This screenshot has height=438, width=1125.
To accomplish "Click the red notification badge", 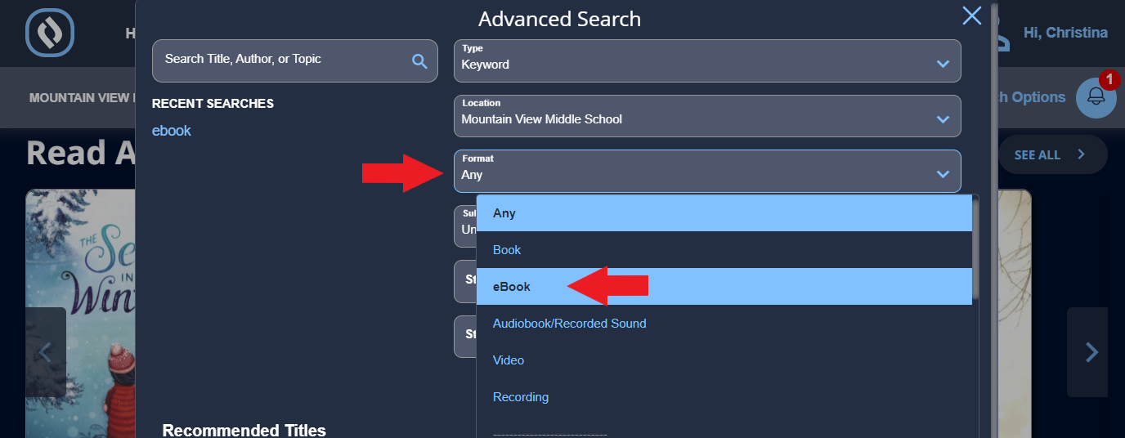I will coord(1109,80).
